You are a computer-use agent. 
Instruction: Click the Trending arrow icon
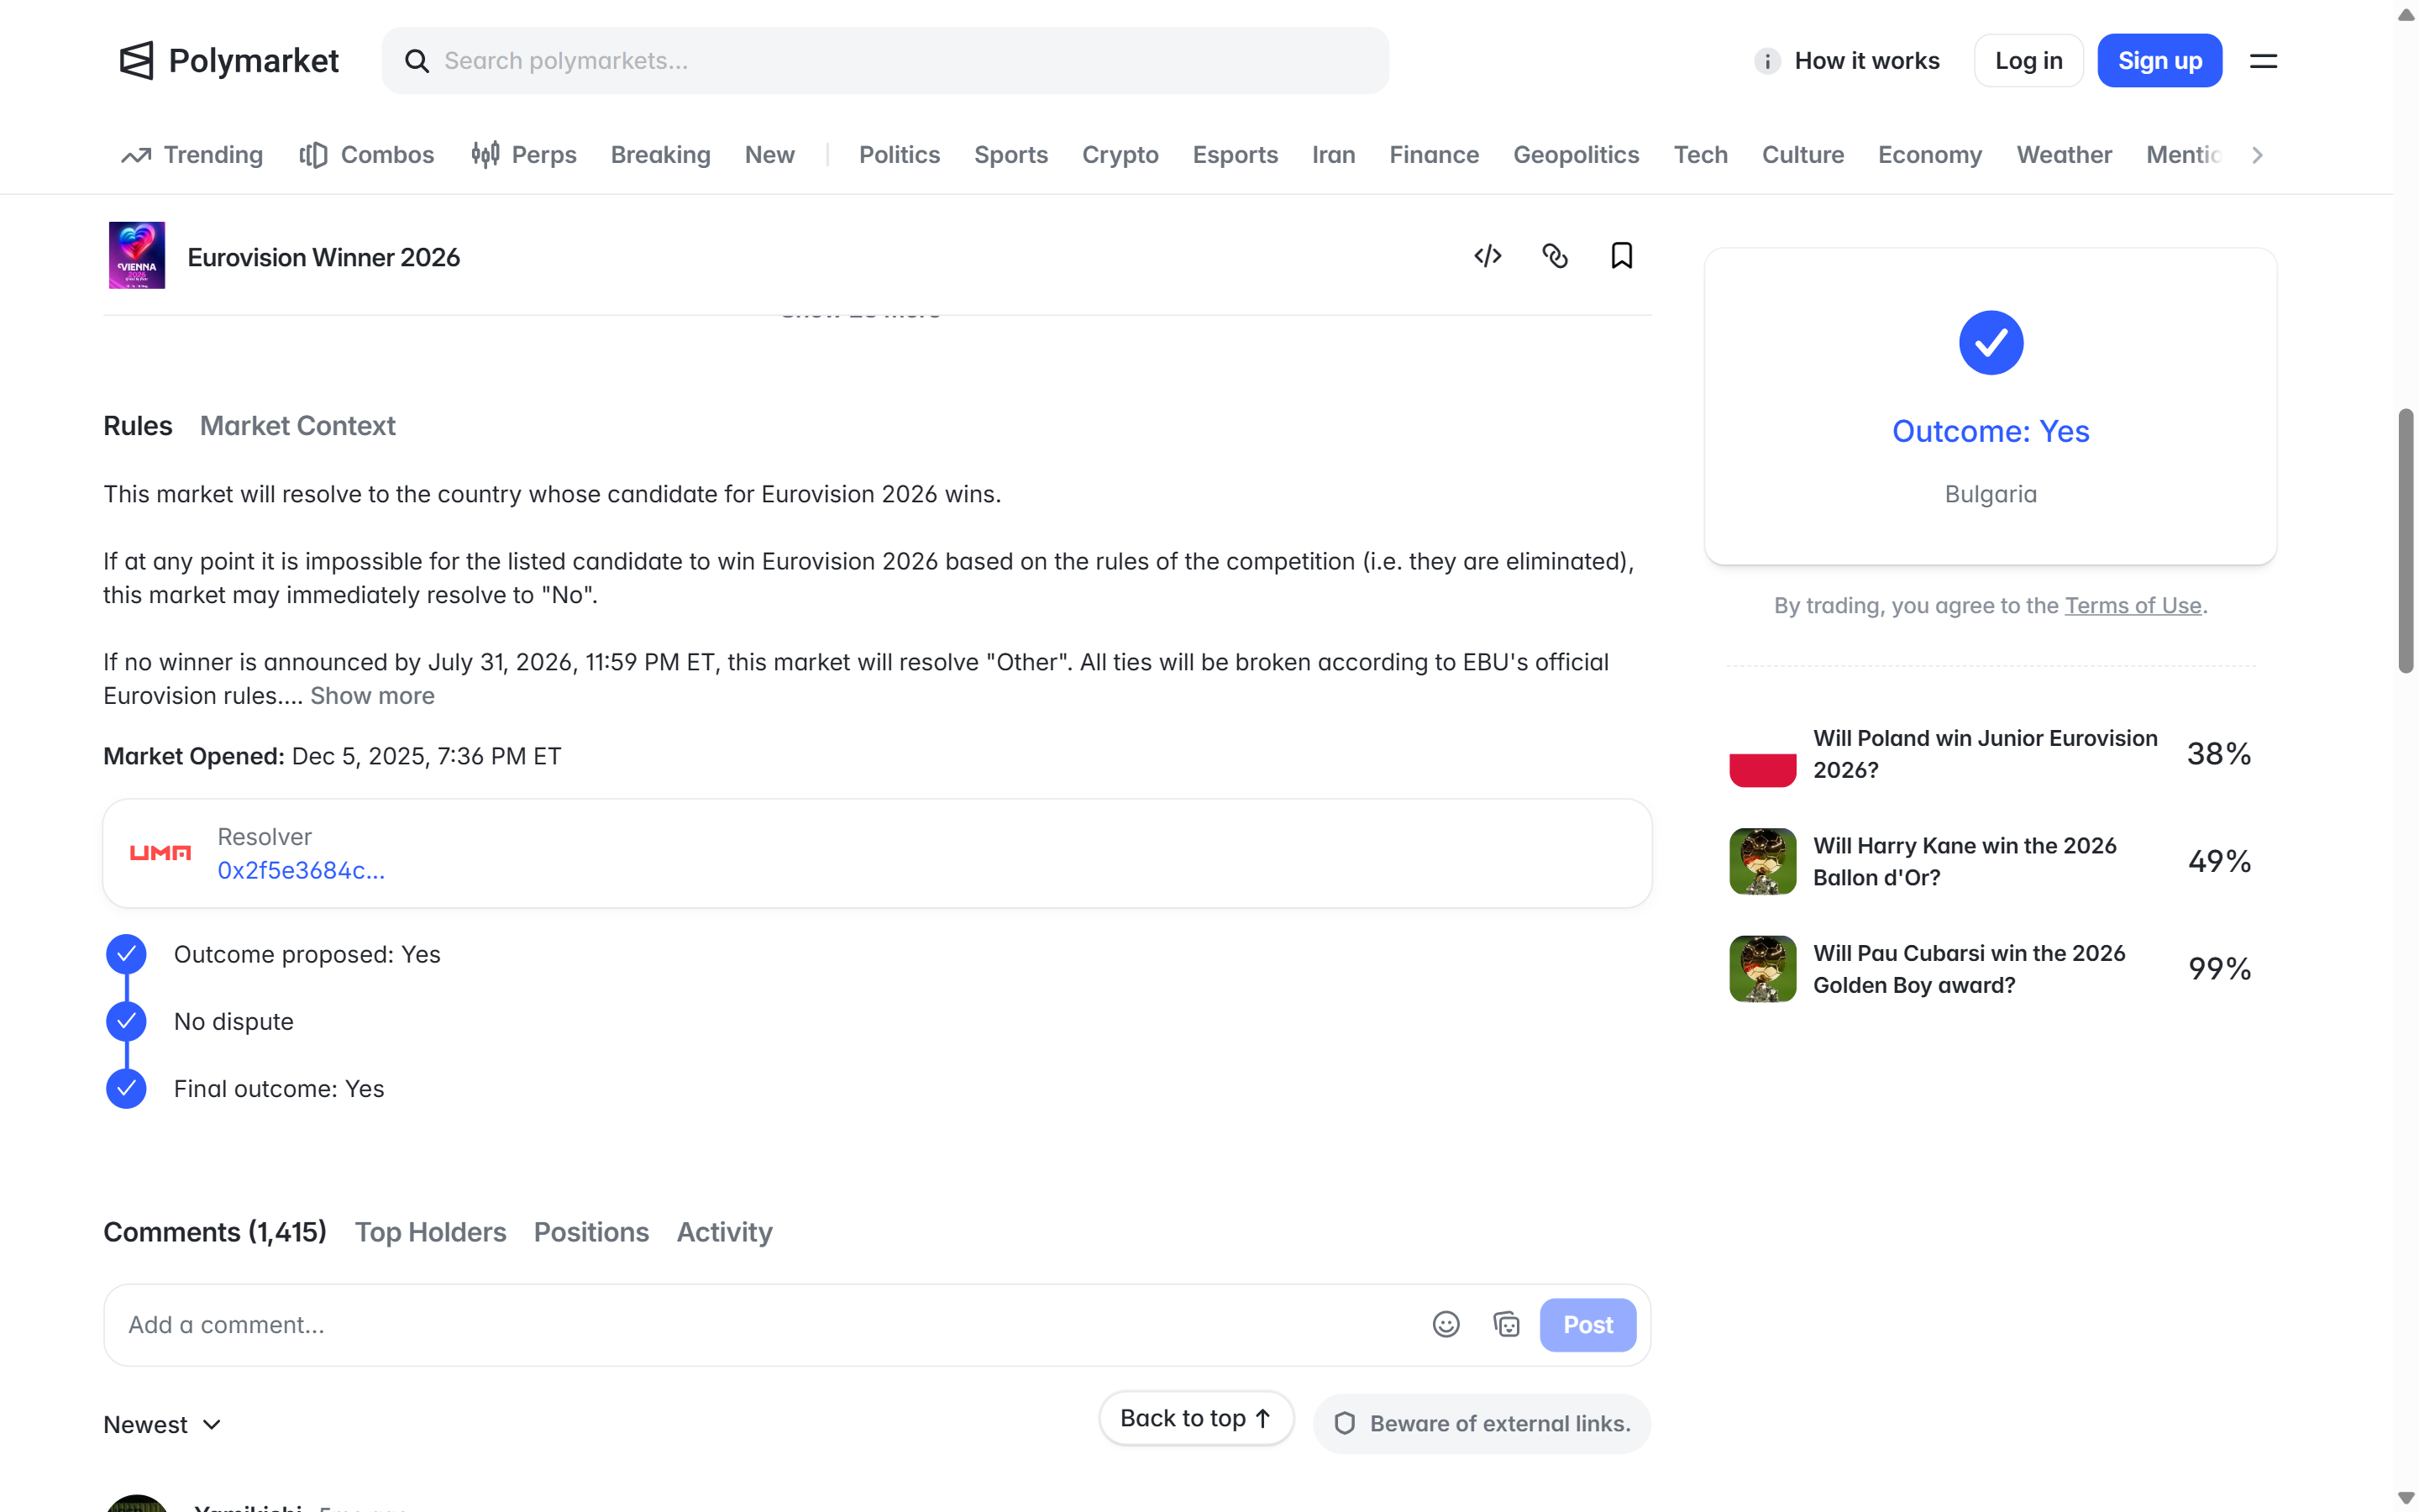(136, 155)
